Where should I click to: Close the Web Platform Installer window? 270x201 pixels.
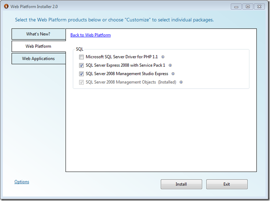pyautogui.click(x=260, y=7)
